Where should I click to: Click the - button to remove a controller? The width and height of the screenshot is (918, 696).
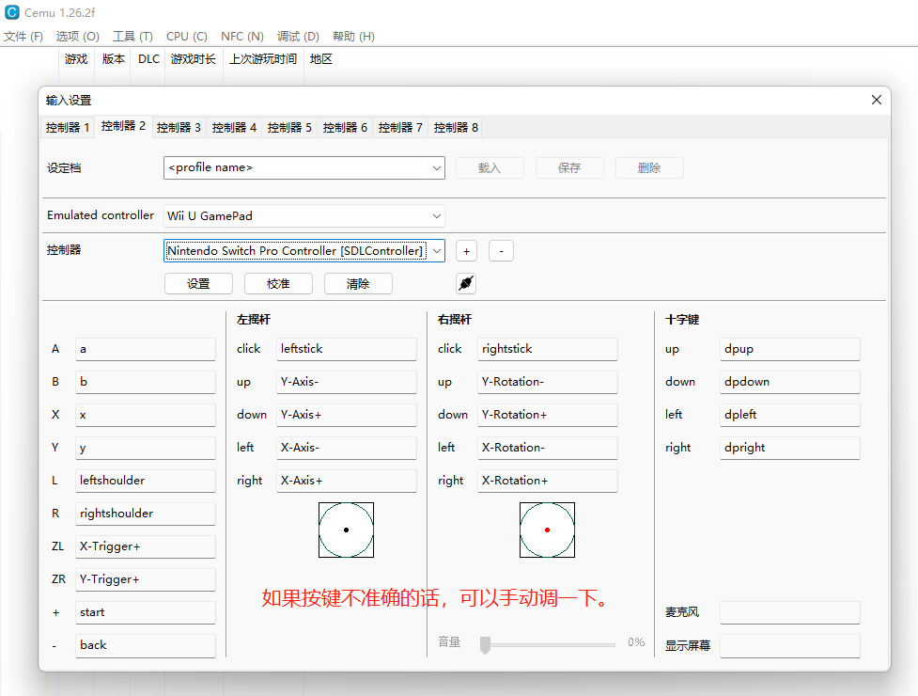tap(501, 250)
